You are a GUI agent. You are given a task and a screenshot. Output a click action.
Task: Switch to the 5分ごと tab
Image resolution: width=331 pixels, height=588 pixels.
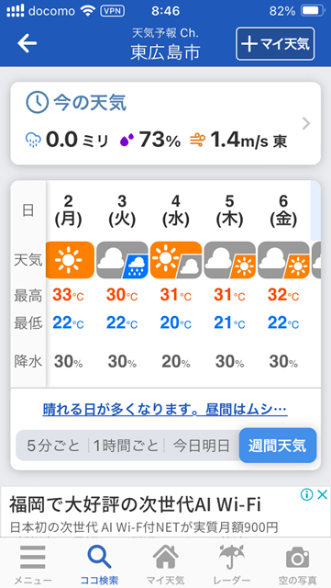coord(53,446)
